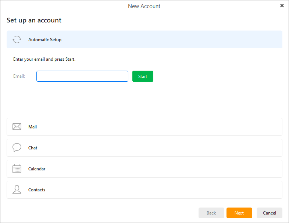Click the Automatic Setup sync arrows icon
289x223 pixels.
[17, 40]
